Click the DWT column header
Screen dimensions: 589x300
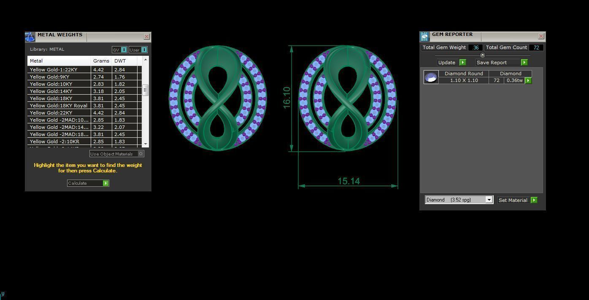pos(124,61)
